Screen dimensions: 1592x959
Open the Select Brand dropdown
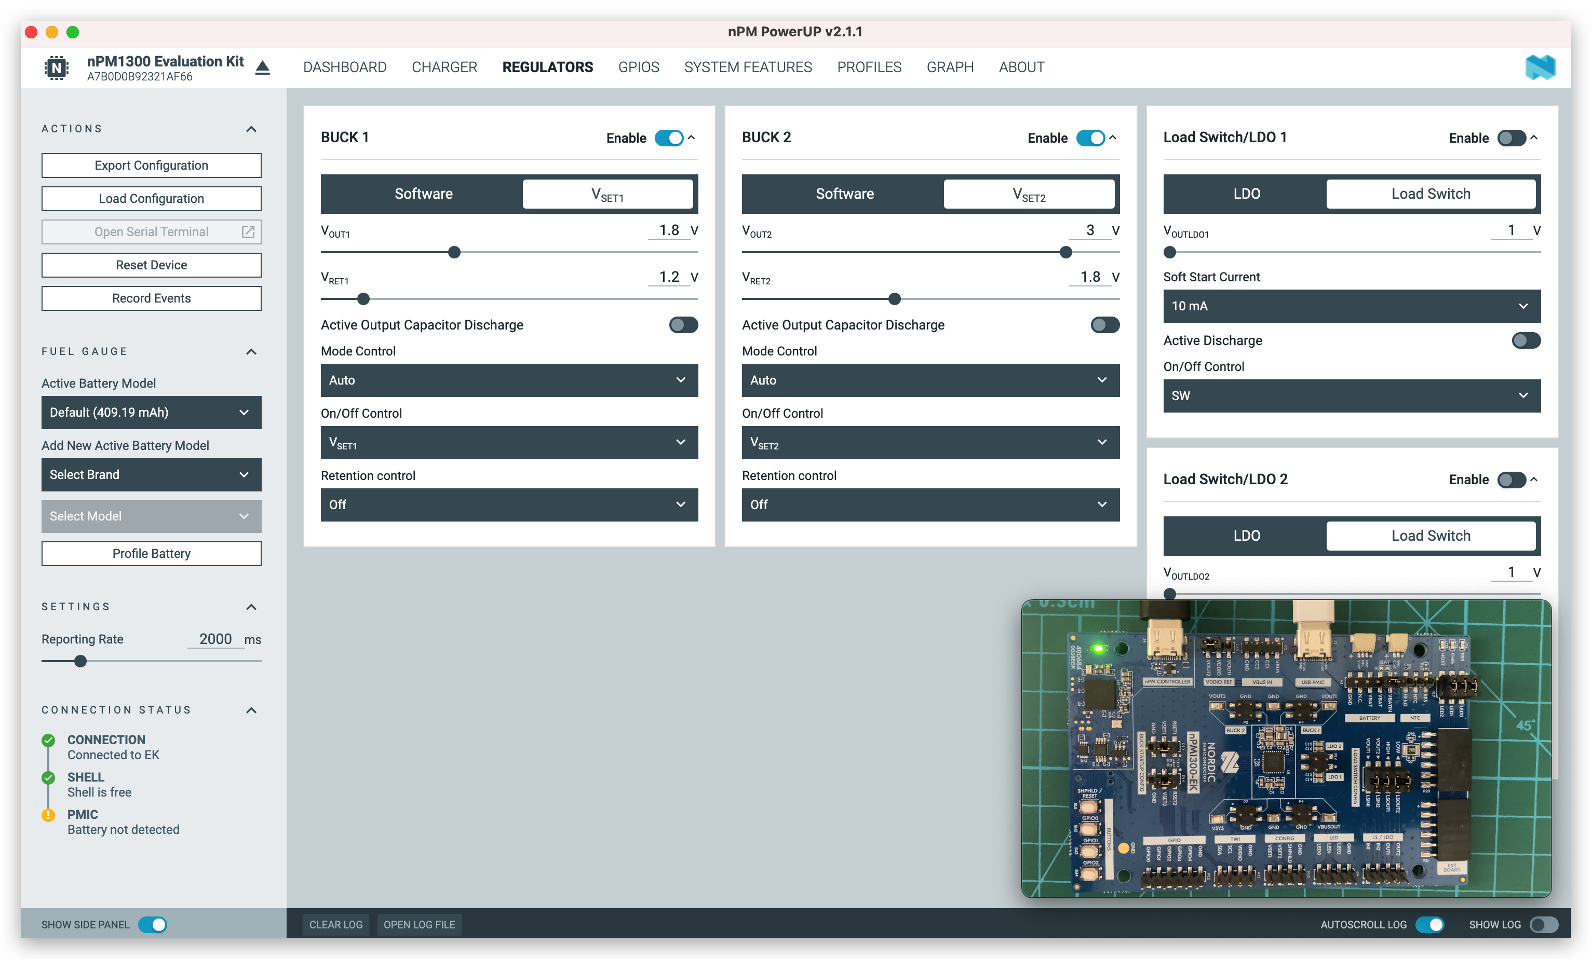[x=151, y=475]
